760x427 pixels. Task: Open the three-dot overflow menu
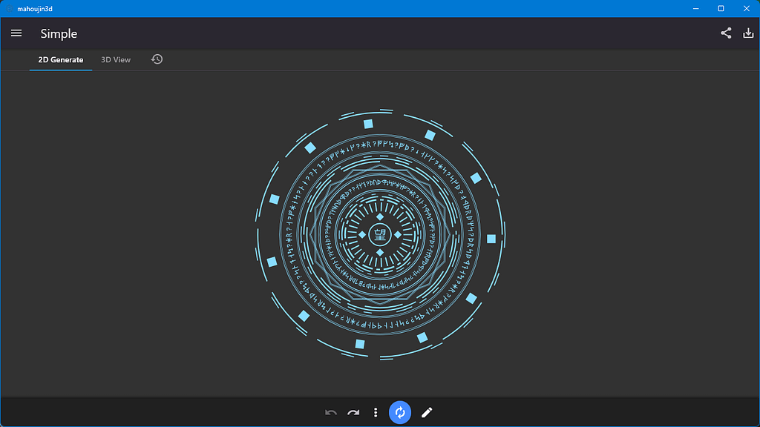click(x=376, y=412)
